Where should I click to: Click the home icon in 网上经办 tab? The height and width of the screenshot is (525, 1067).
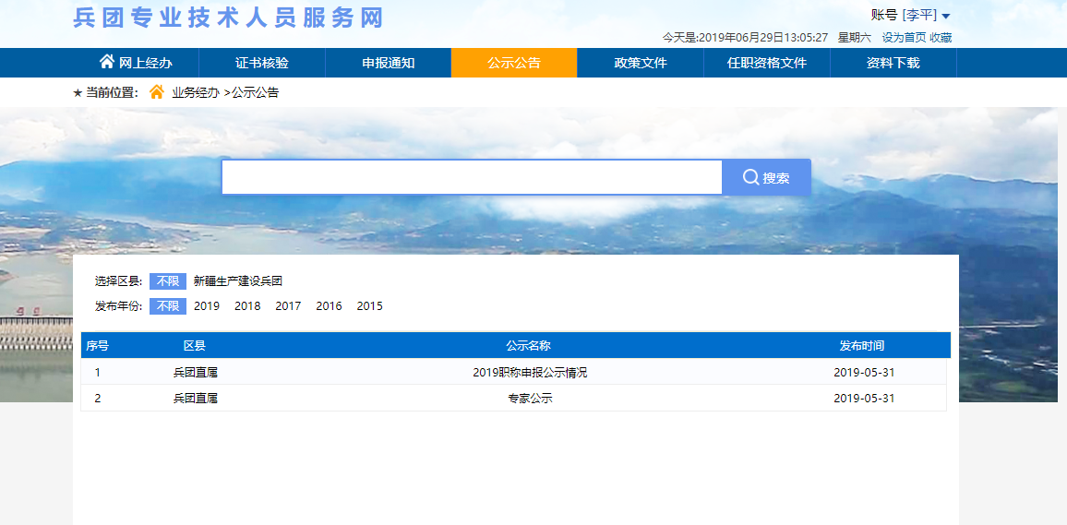[107, 62]
